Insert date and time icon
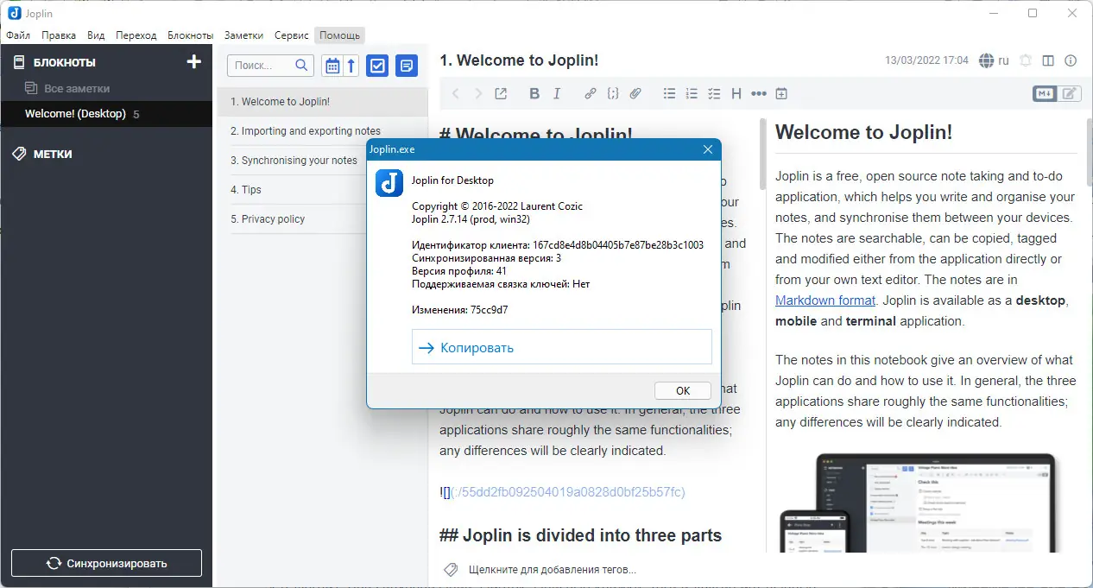 coord(781,94)
